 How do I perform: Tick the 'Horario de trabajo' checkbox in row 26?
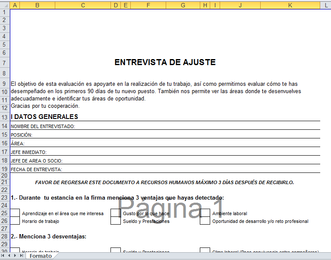coord(15,221)
